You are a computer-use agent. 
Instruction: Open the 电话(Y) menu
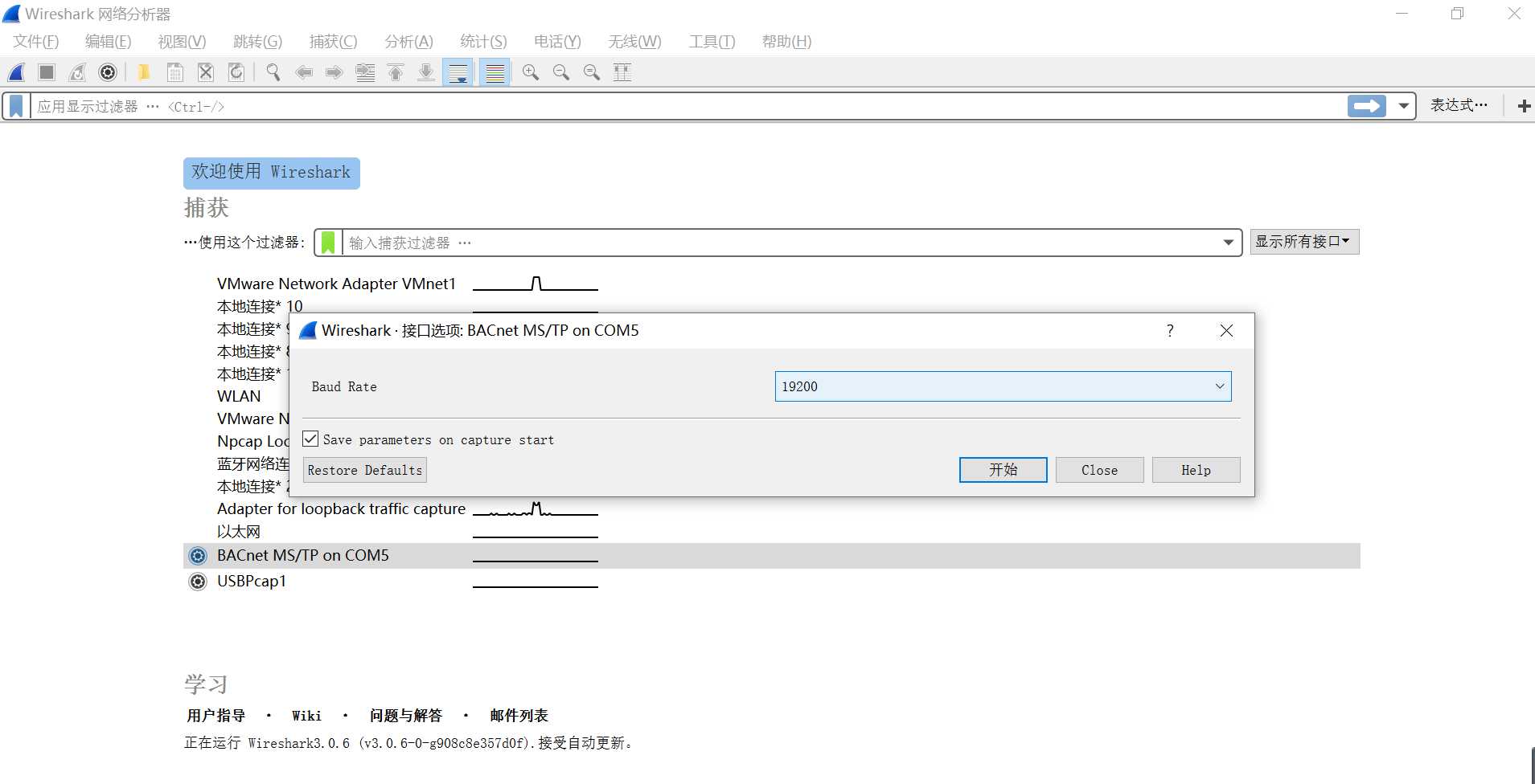pos(557,42)
